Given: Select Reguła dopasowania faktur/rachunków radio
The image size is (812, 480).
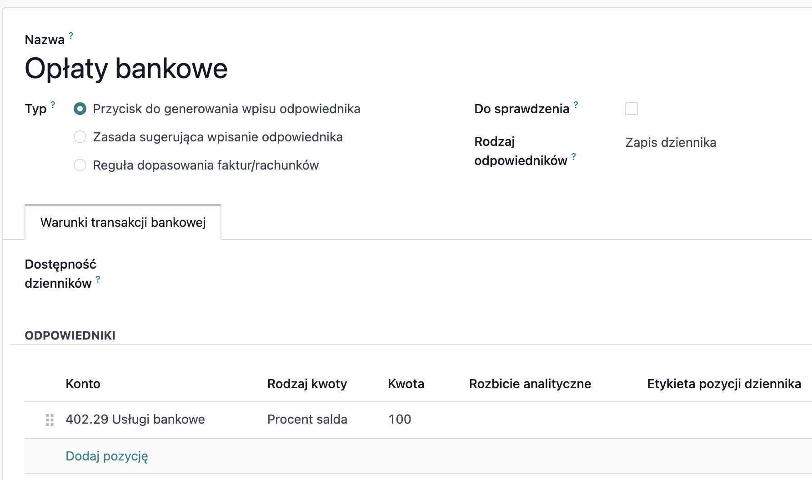Looking at the screenshot, I should (80, 165).
